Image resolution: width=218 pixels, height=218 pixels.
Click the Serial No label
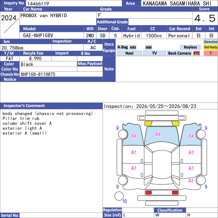(10, 215)
